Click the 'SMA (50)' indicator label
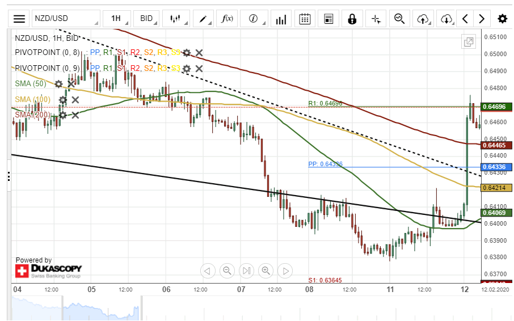This screenshot has height=321, width=514. pos(31,84)
